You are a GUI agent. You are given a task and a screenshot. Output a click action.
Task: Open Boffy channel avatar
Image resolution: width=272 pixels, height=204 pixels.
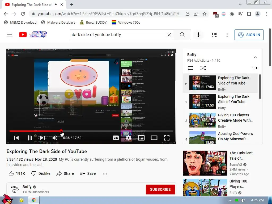[x=15, y=189]
